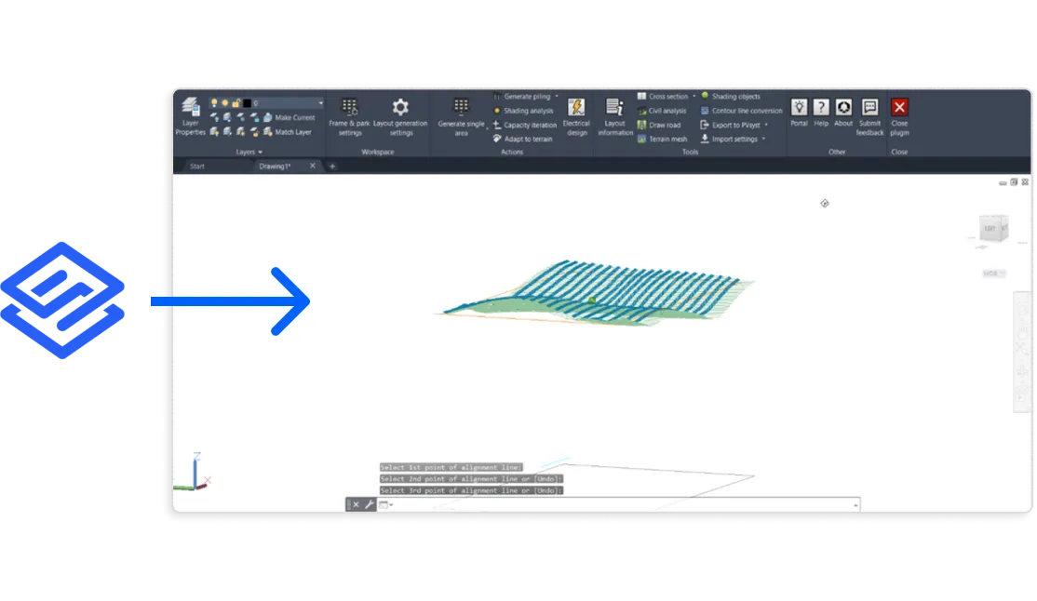The height and width of the screenshot is (601, 1037).
Task: Open the Import settings dropdown
Action: 763,139
